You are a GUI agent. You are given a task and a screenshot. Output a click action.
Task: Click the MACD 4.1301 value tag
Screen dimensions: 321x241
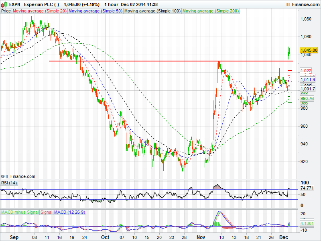pyautogui.click(x=307, y=223)
